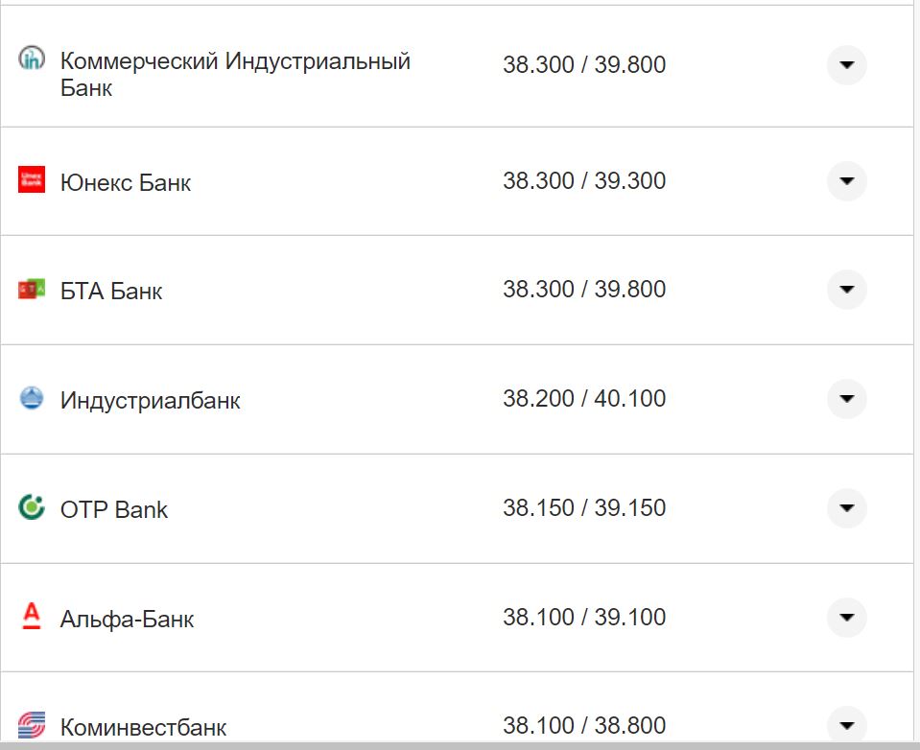Expand the Индустриалбанк rate details
920x750 pixels.
[845, 399]
